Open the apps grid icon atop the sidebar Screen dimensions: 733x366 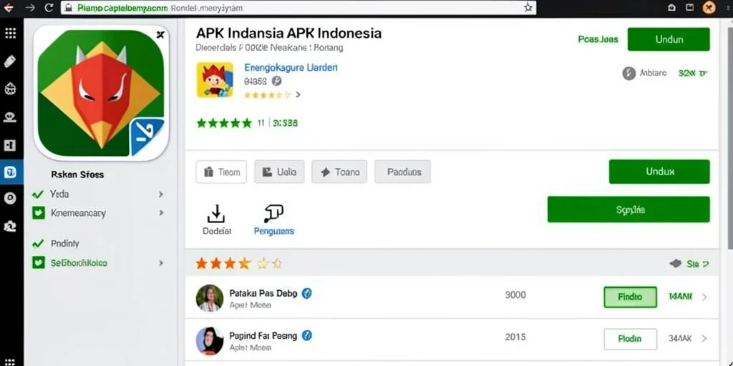coord(10,33)
